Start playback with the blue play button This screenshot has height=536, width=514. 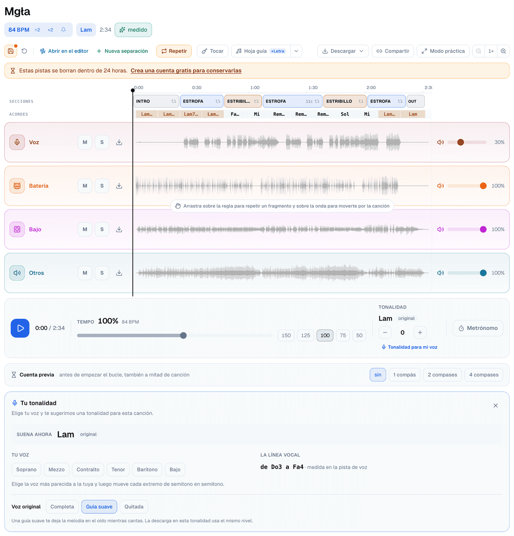(x=20, y=328)
